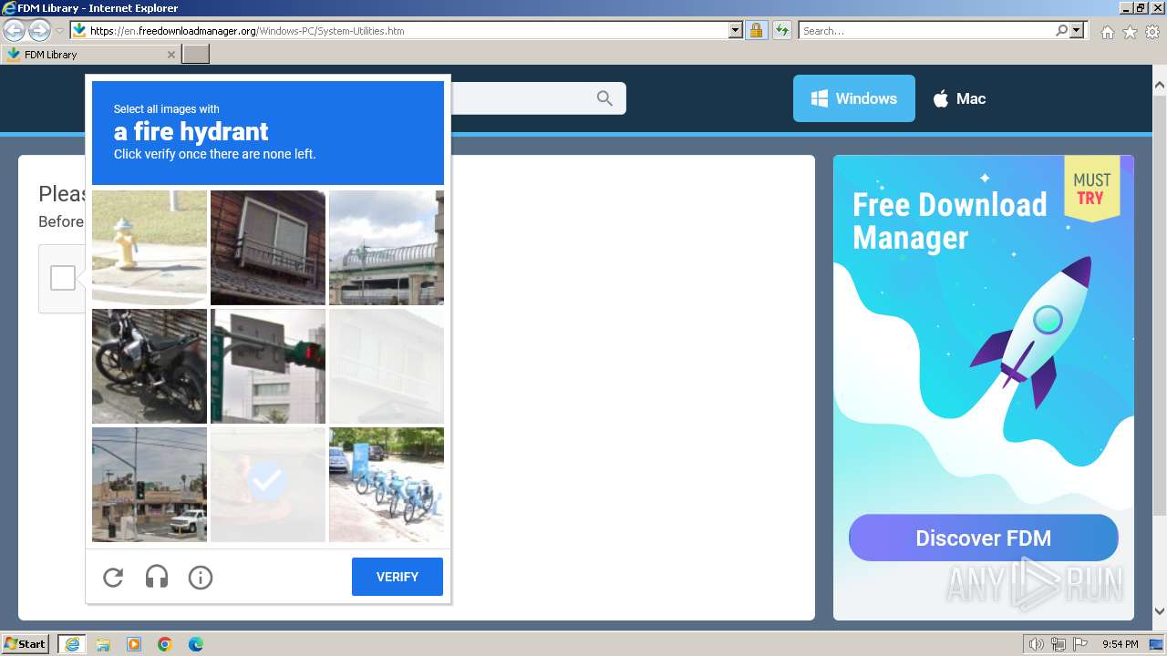
Task: Open the reCAPTCHA help info icon
Action: [x=201, y=577]
